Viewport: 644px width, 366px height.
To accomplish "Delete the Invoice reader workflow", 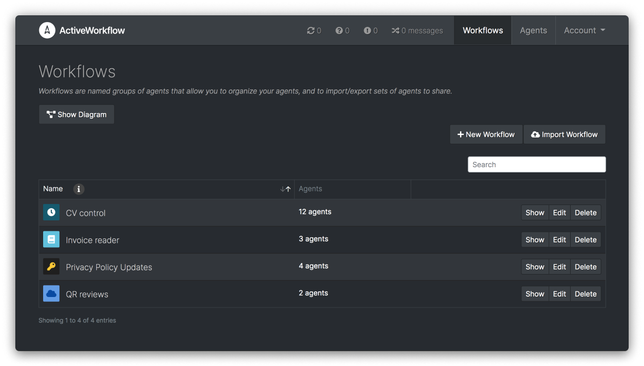I will click(x=586, y=240).
